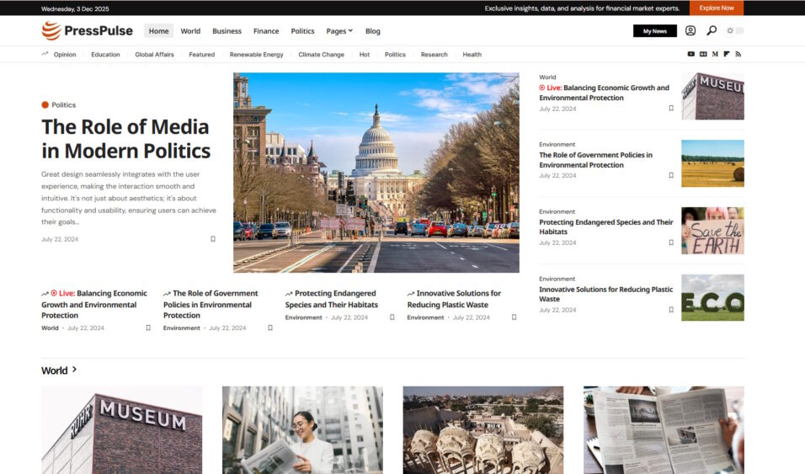Bookmark the sidebar Protecting Endangered Species article

pos(671,242)
